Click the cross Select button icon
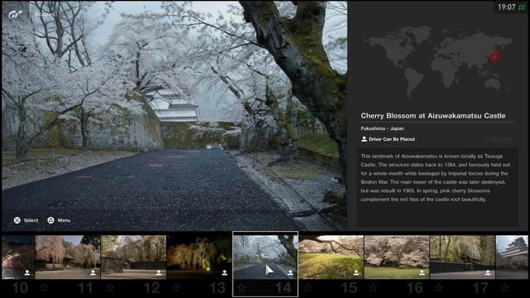 [17, 220]
